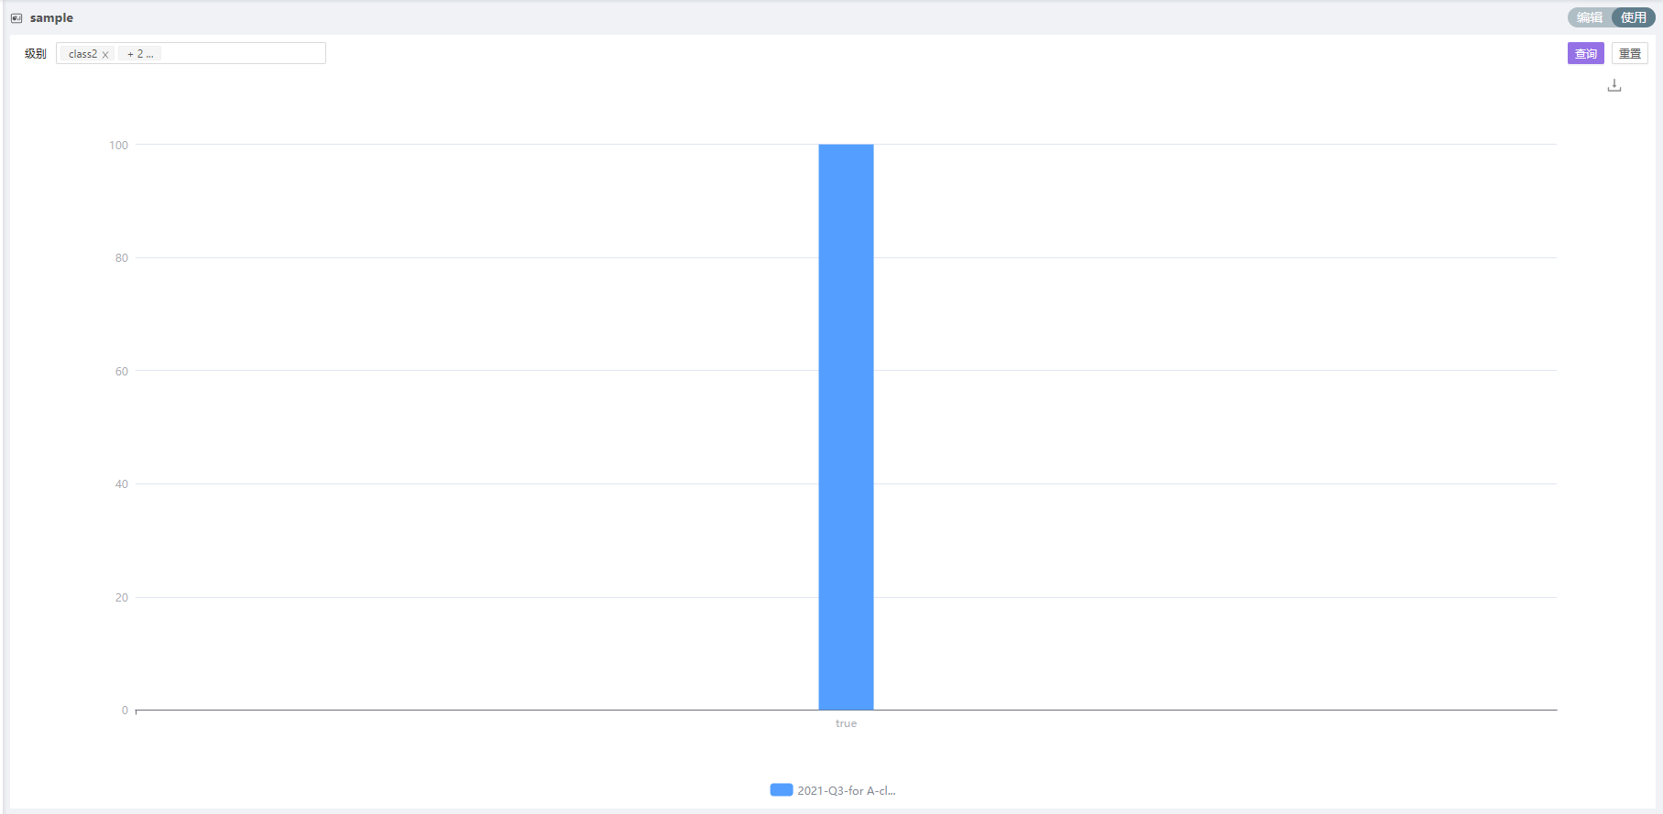Click the 60 y-axis label
Viewport: 1663px width, 814px height.
(x=121, y=371)
